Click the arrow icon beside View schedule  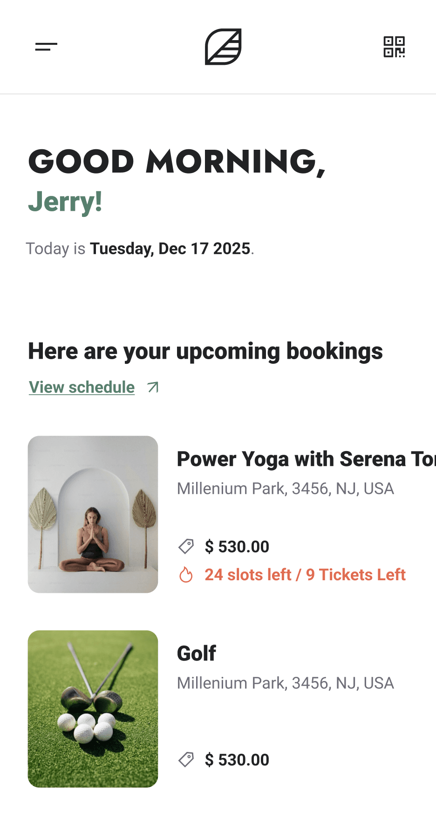(x=153, y=387)
